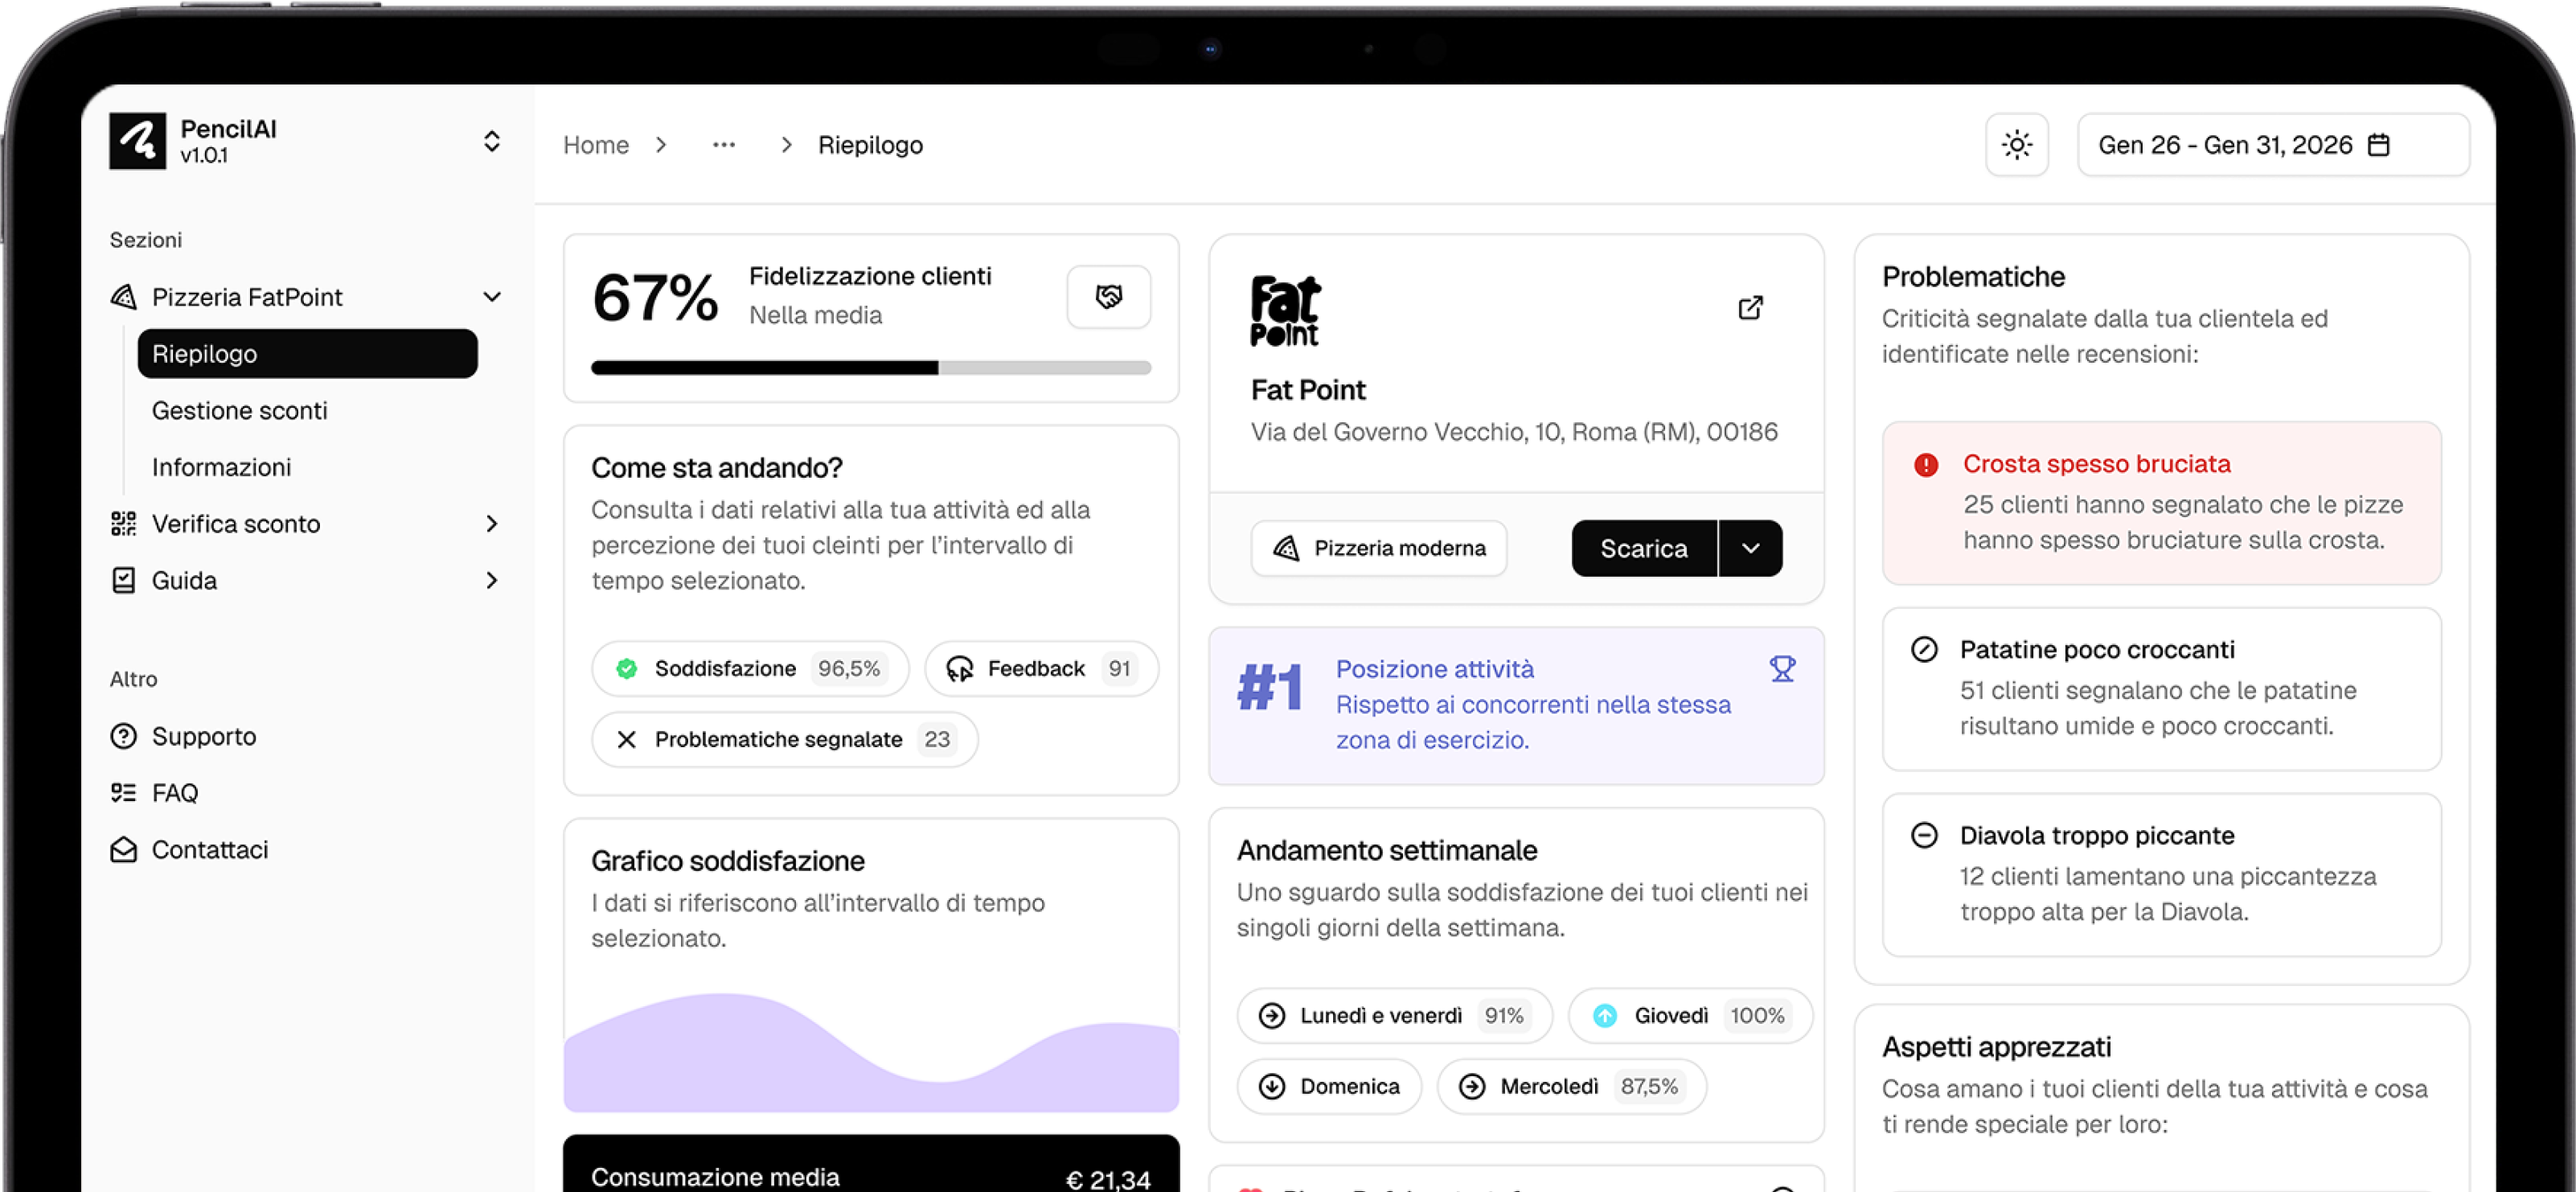Open the Gen 26 - Gen 31, 2026 date picker
The width and height of the screenshot is (2576, 1192).
pyautogui.click(x=2273, y=145)
